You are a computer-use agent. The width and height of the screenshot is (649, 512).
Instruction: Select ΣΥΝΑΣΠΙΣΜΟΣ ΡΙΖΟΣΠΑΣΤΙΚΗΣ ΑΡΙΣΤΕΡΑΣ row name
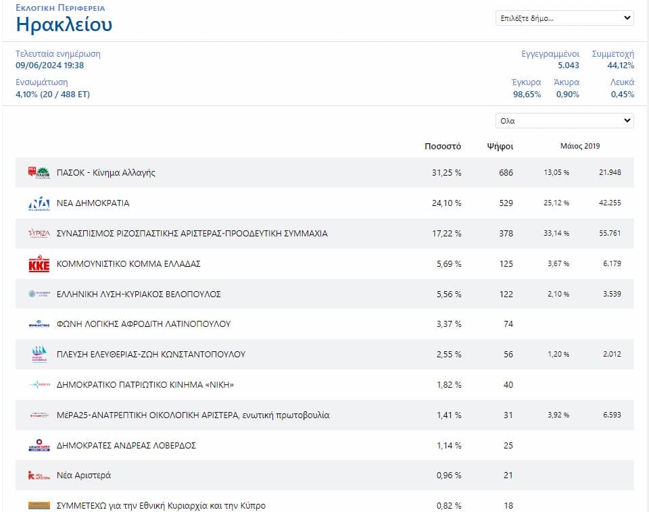tap(192, 233)
